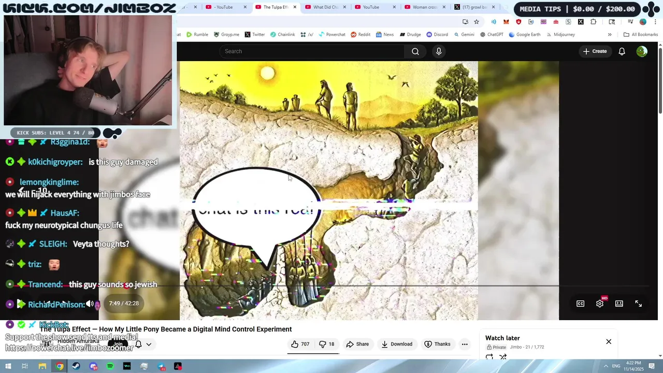Enter fullscreen on the video
This screenshot has width=663, height=373.
tap(638, 304)
